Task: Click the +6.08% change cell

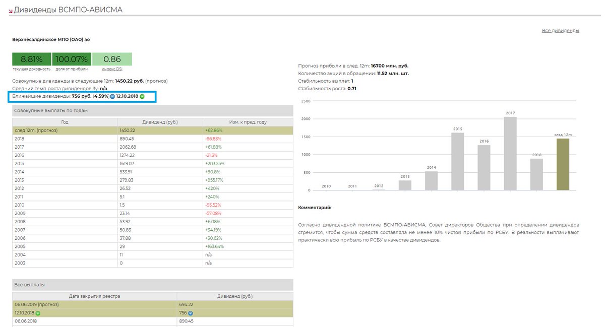Action: coord(248,221)
